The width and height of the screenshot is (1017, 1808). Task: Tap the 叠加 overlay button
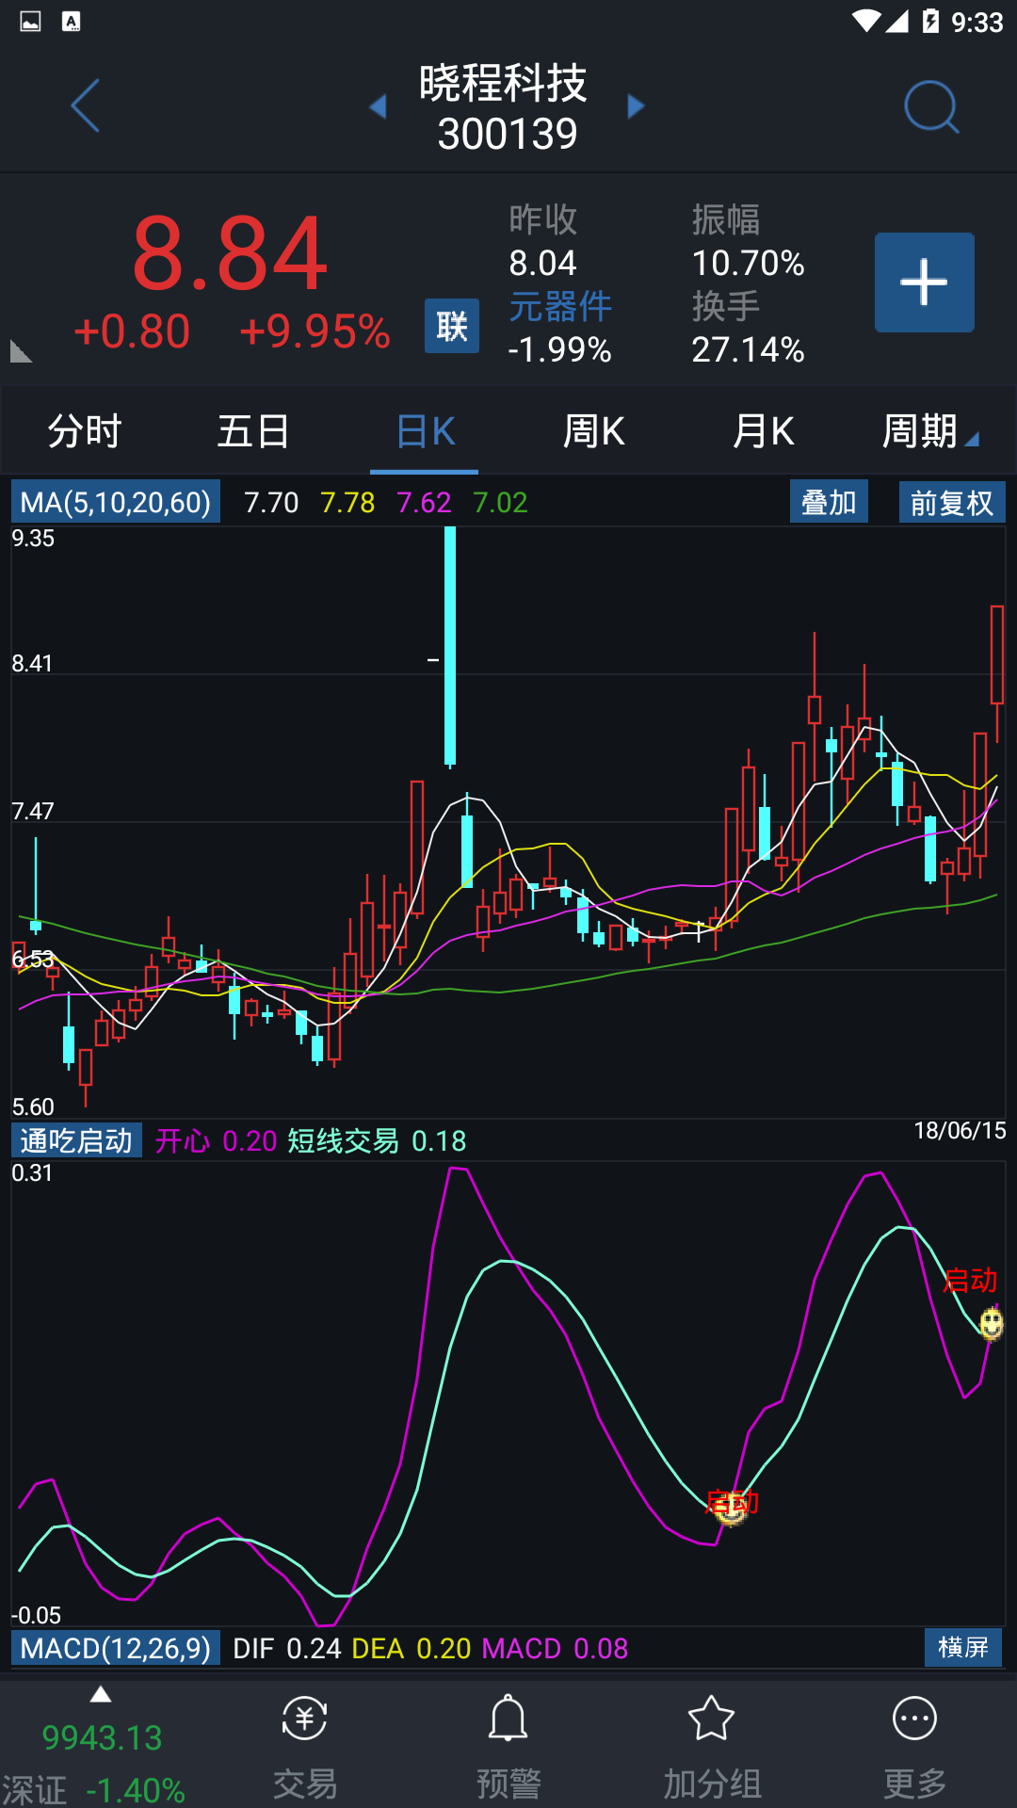829,502
